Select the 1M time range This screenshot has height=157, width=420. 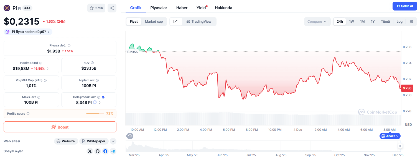362,22
